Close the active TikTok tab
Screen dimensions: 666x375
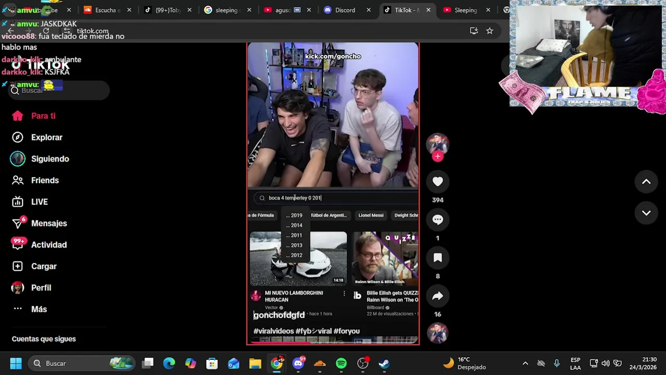point(428,10)
